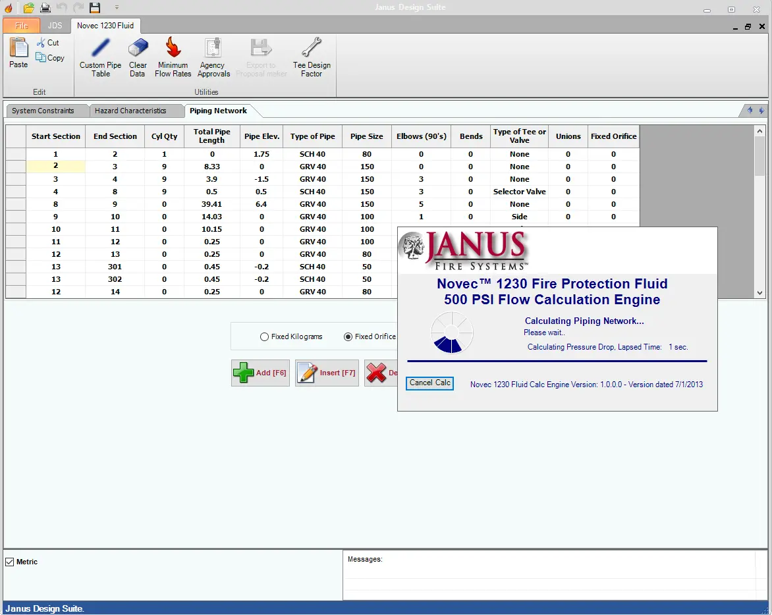Click the red X delete button

click(x=381, y=373)
